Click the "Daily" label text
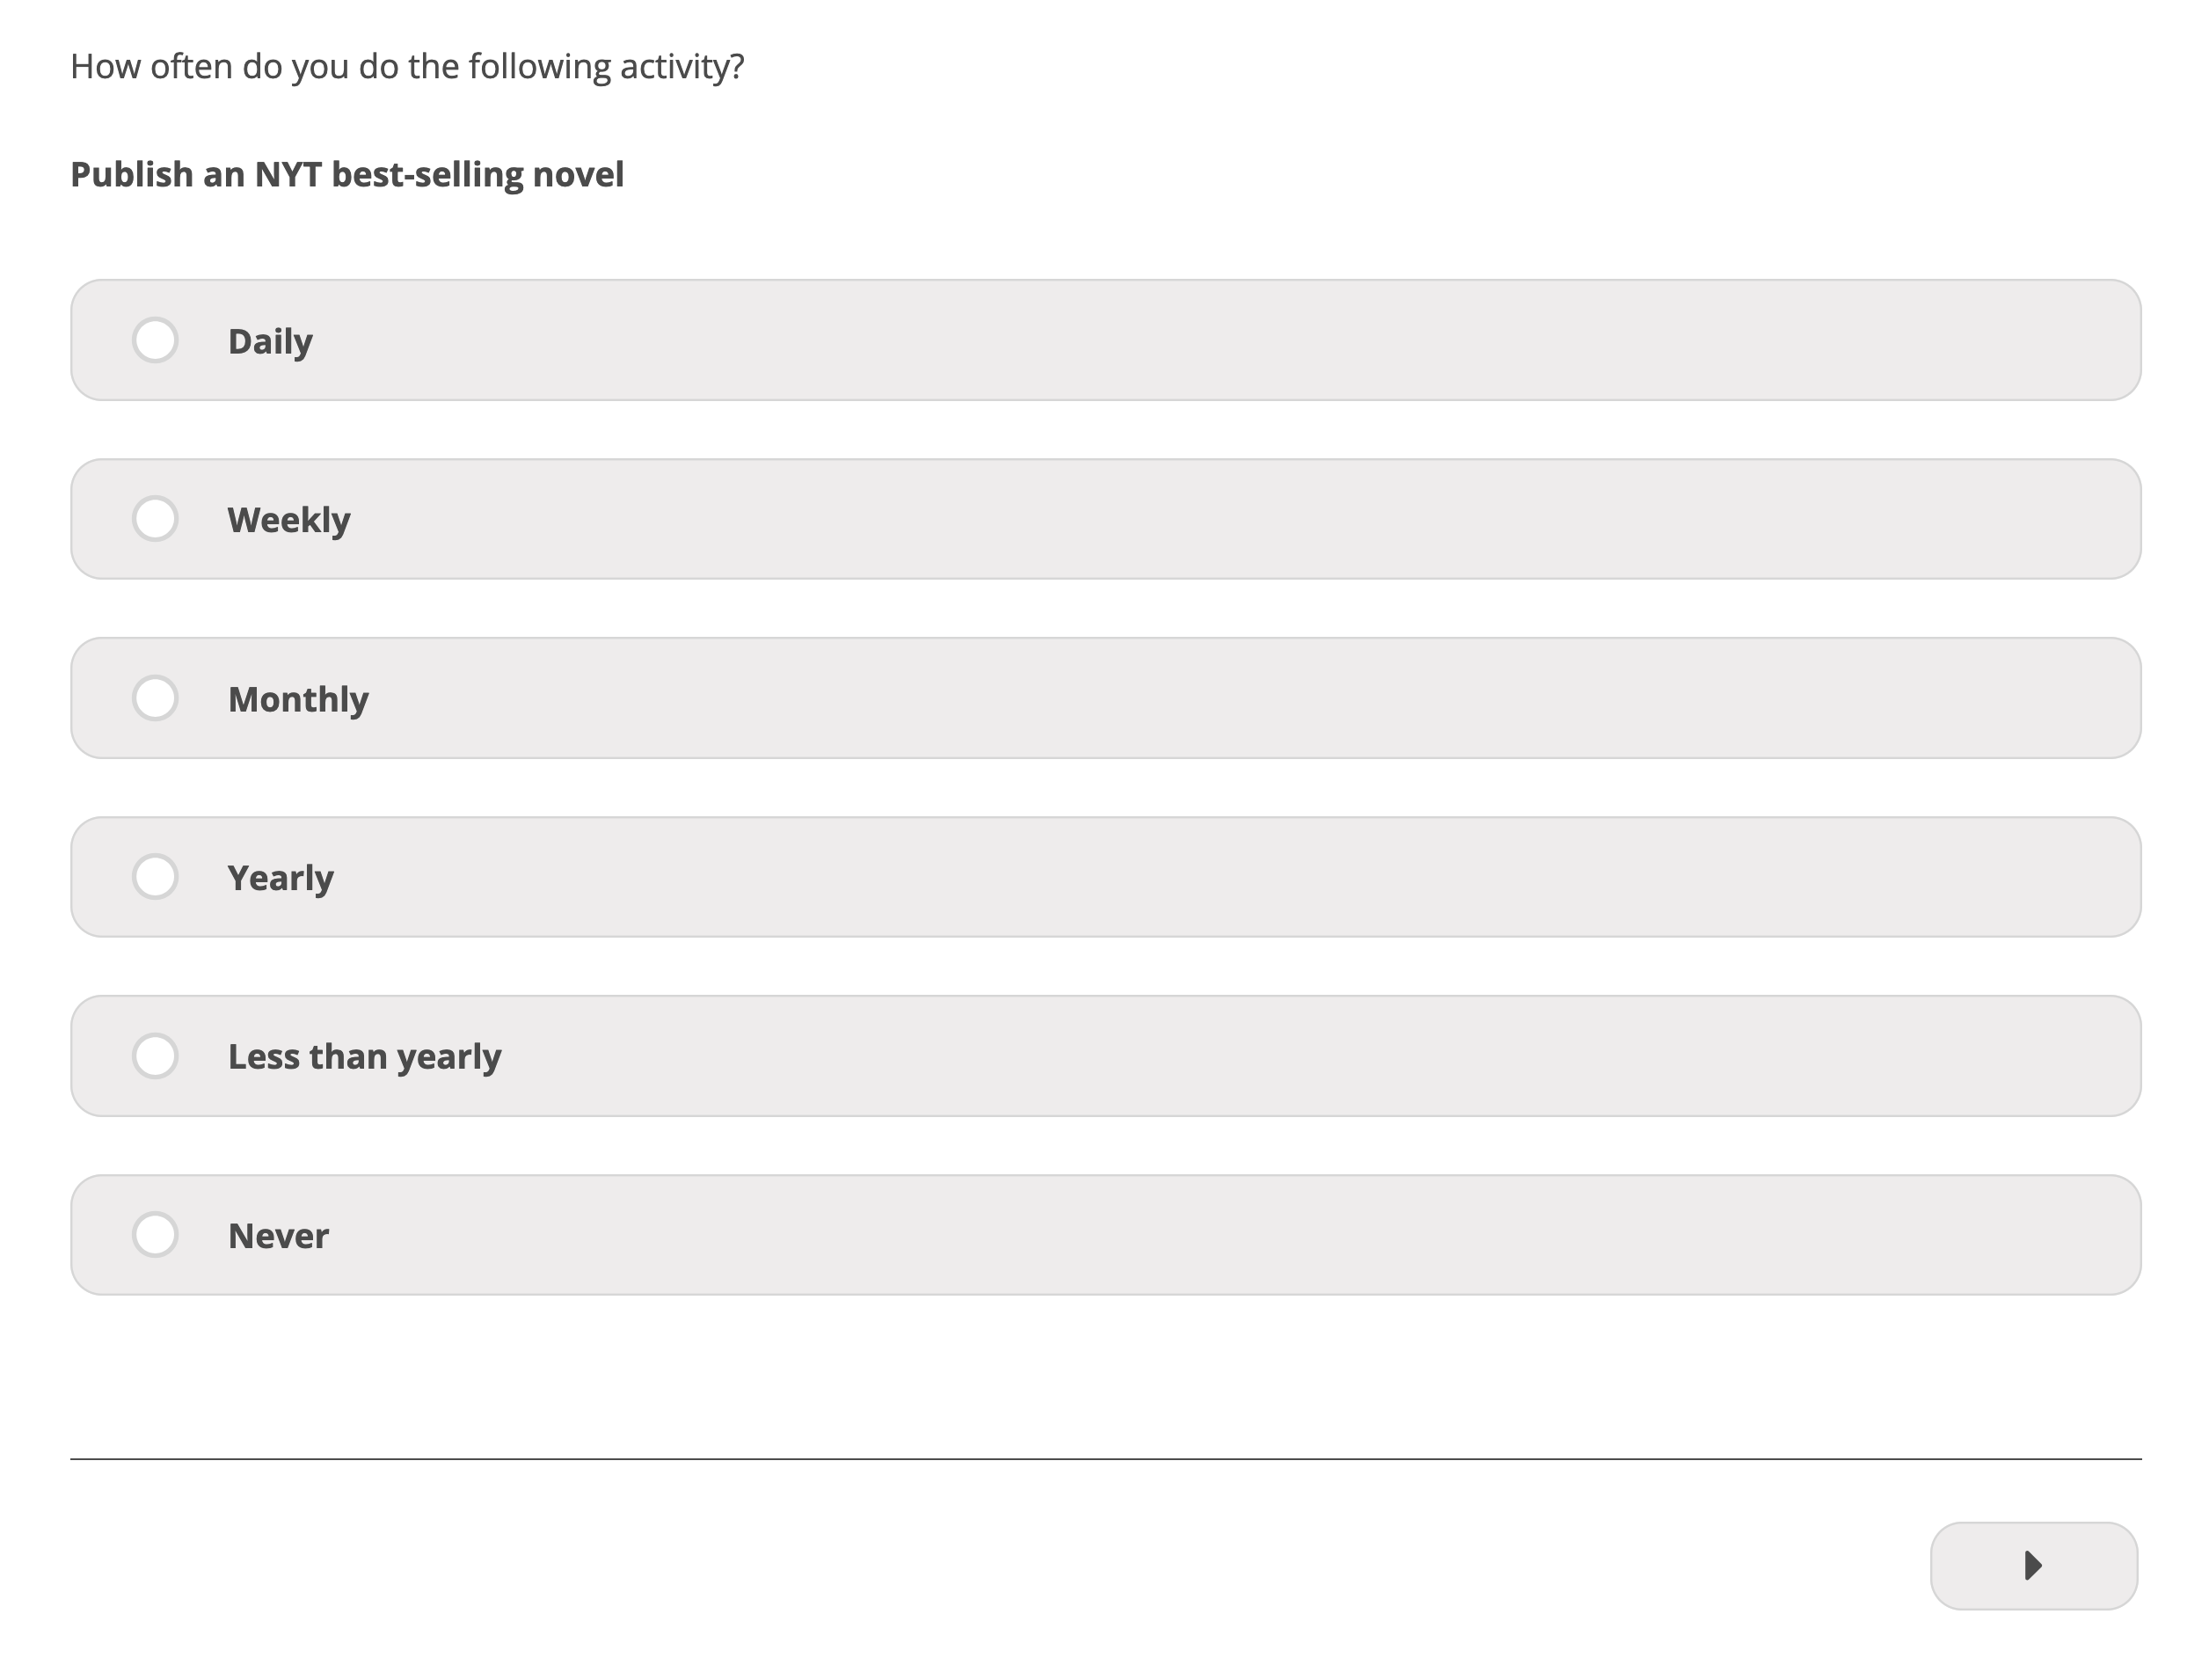The image size is (2209, 1680). click(270, 341)
